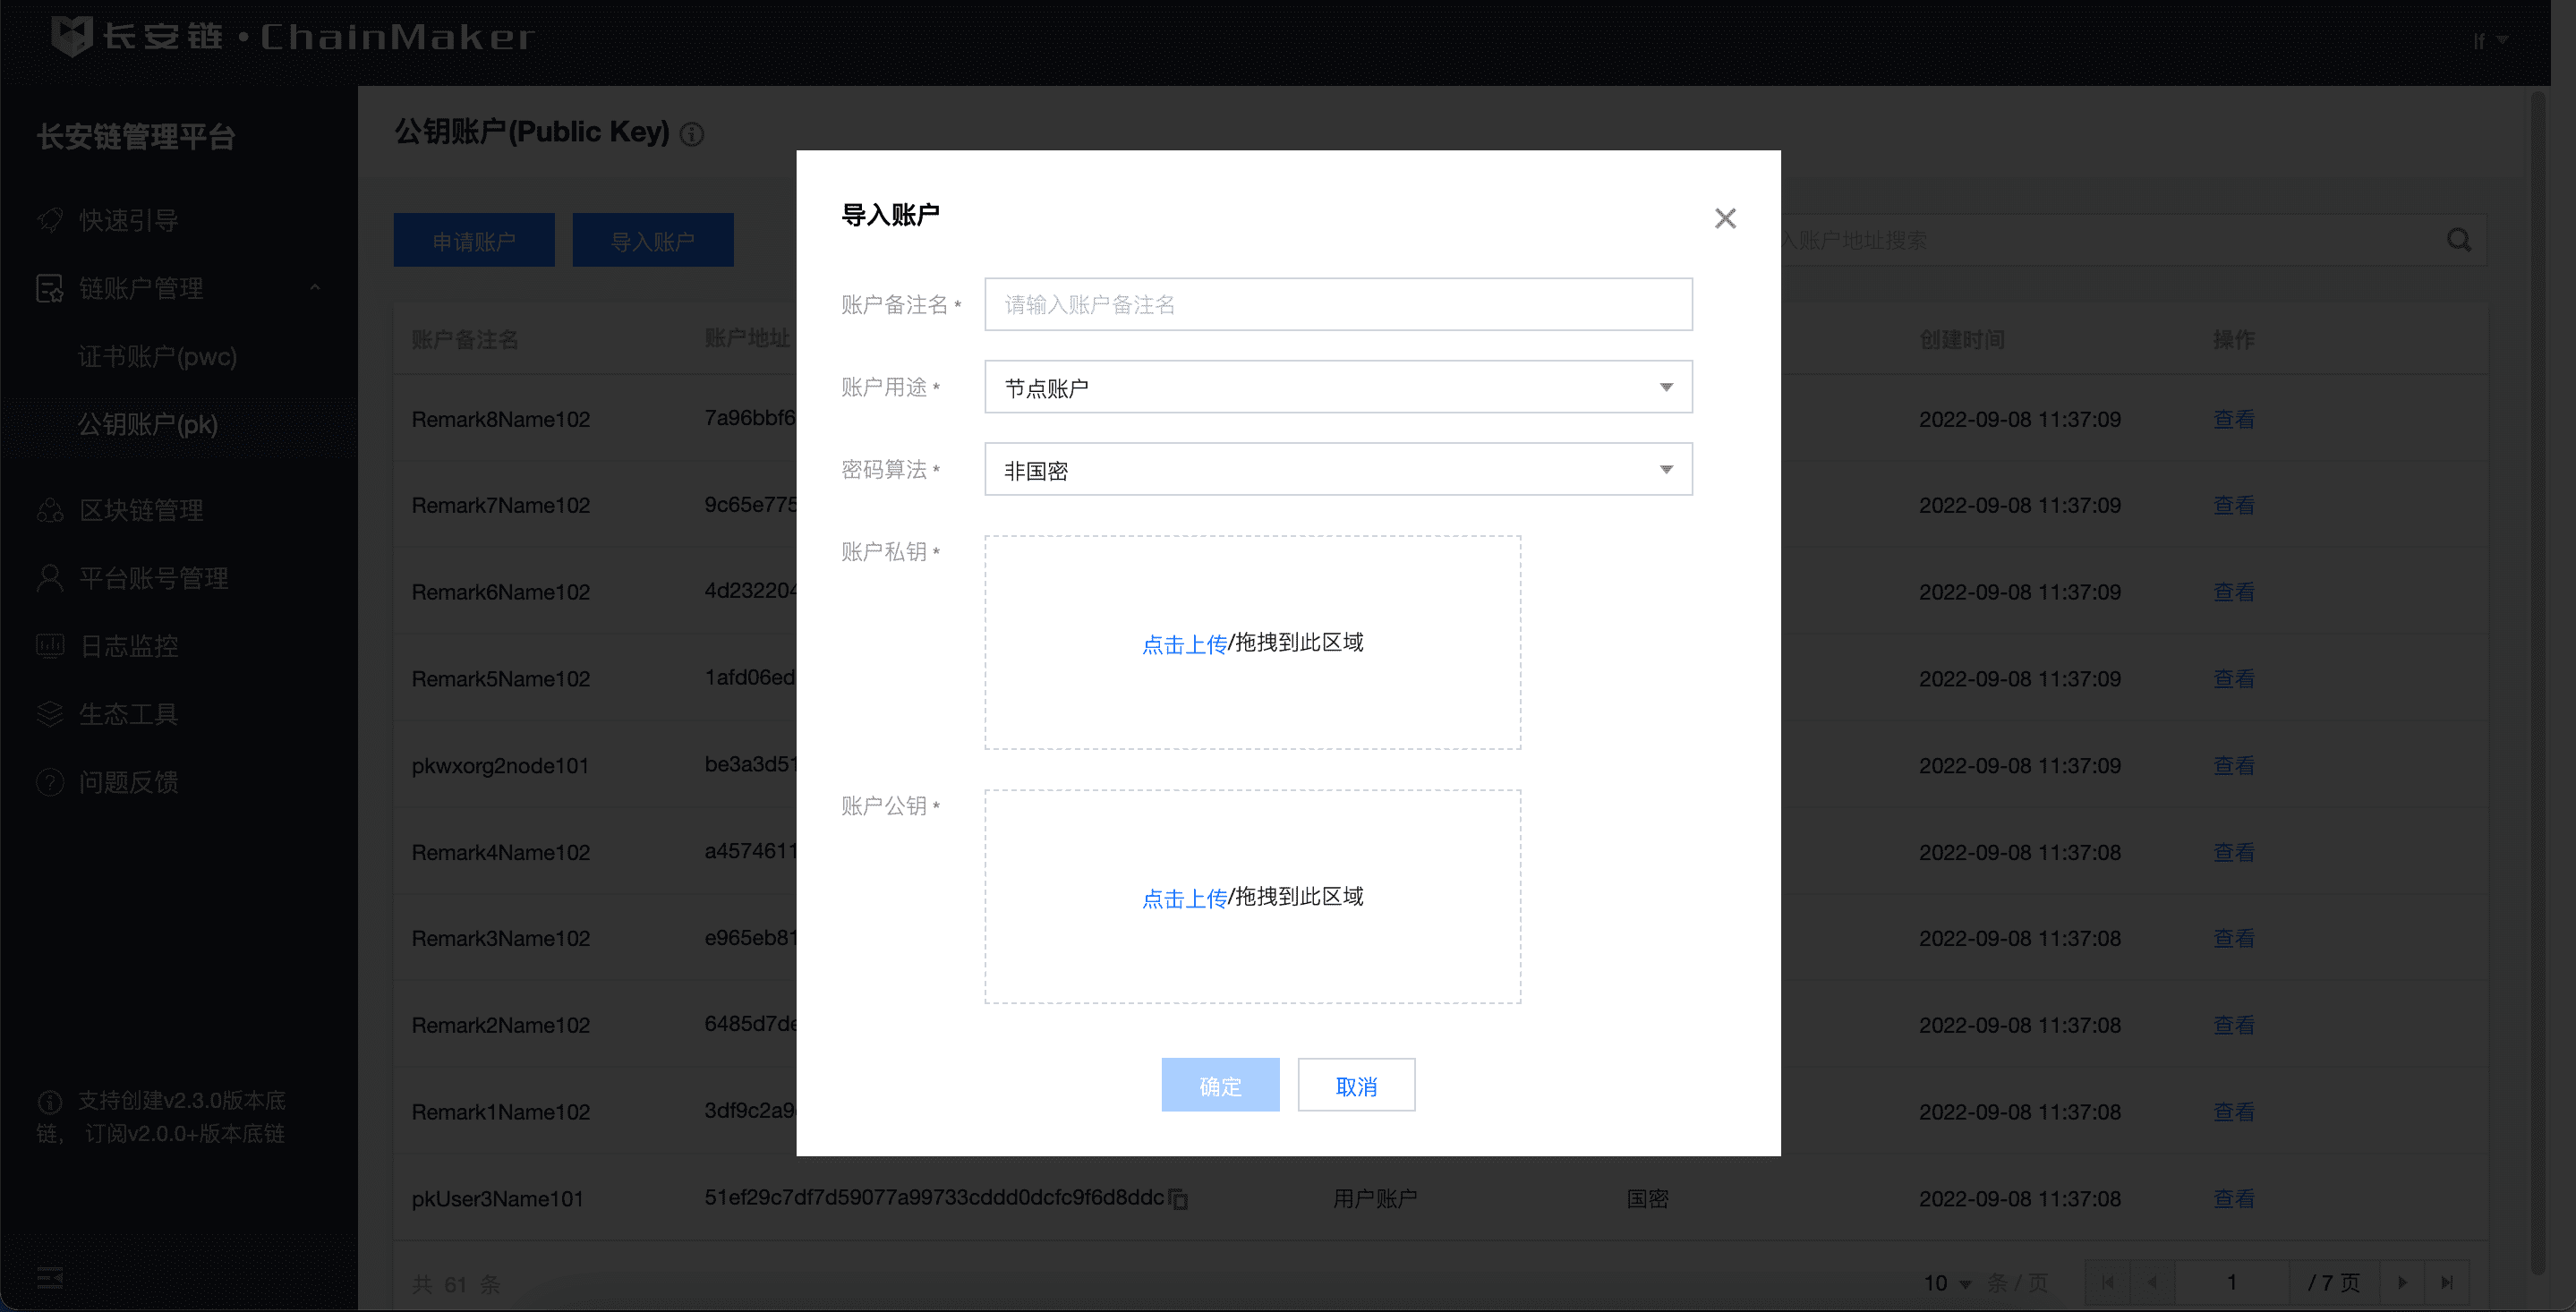
Task: Click the 账户备注名 text input field
Action: tap(1337, 304)
